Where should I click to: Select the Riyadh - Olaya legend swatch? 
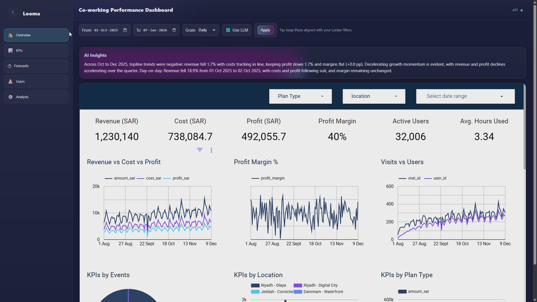(x=255, y=286)
